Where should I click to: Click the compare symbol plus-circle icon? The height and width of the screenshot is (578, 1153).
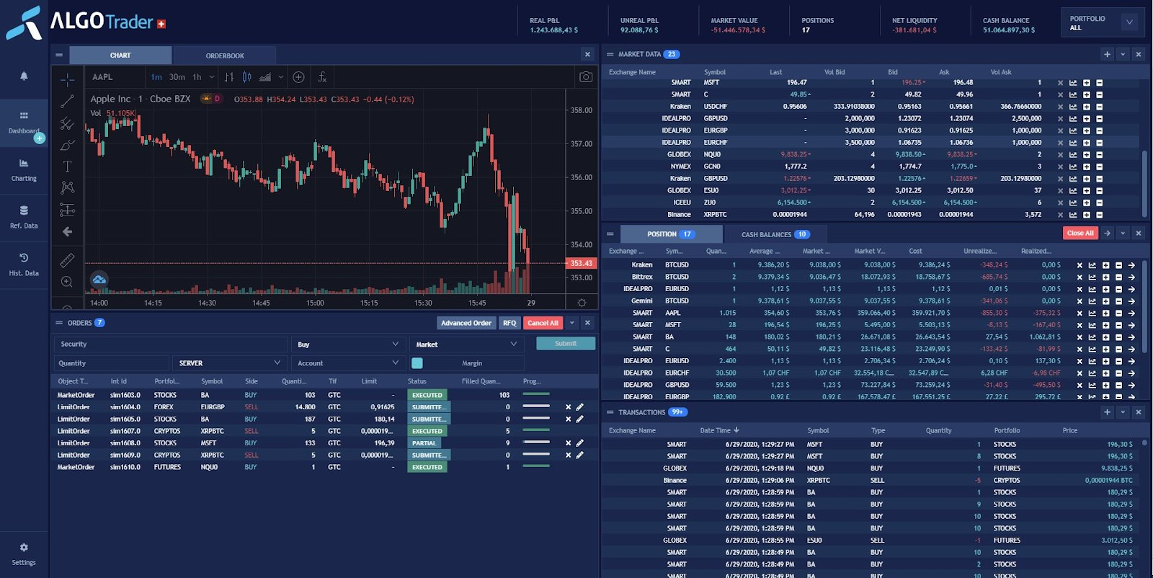[298, 77]
